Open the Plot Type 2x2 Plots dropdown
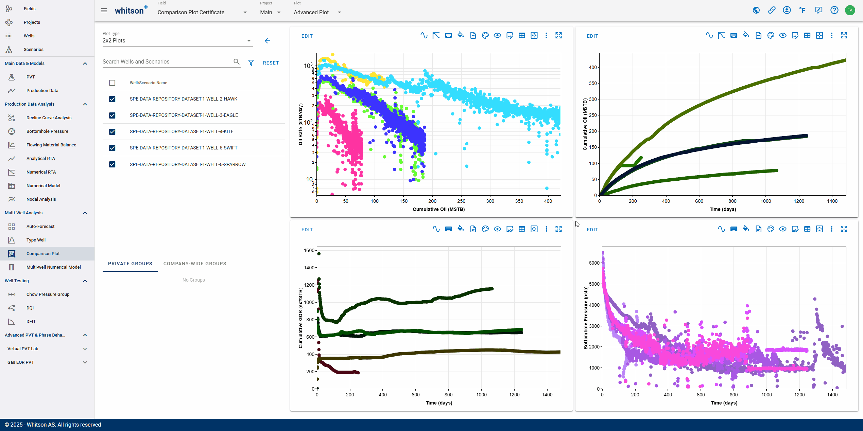This screenshot has width=863, height=431. click(x=177, y=41)
